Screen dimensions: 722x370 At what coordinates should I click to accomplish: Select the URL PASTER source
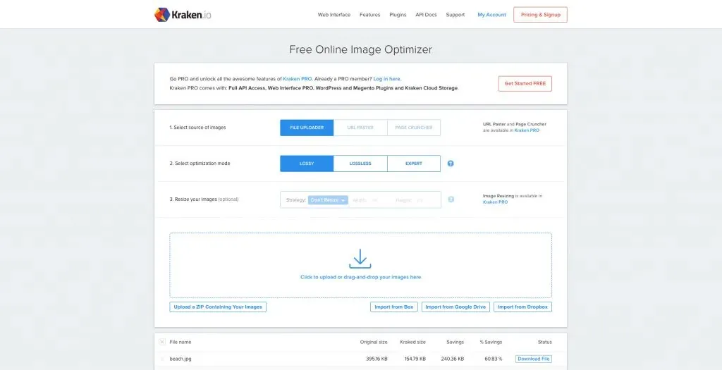[360, 128]
